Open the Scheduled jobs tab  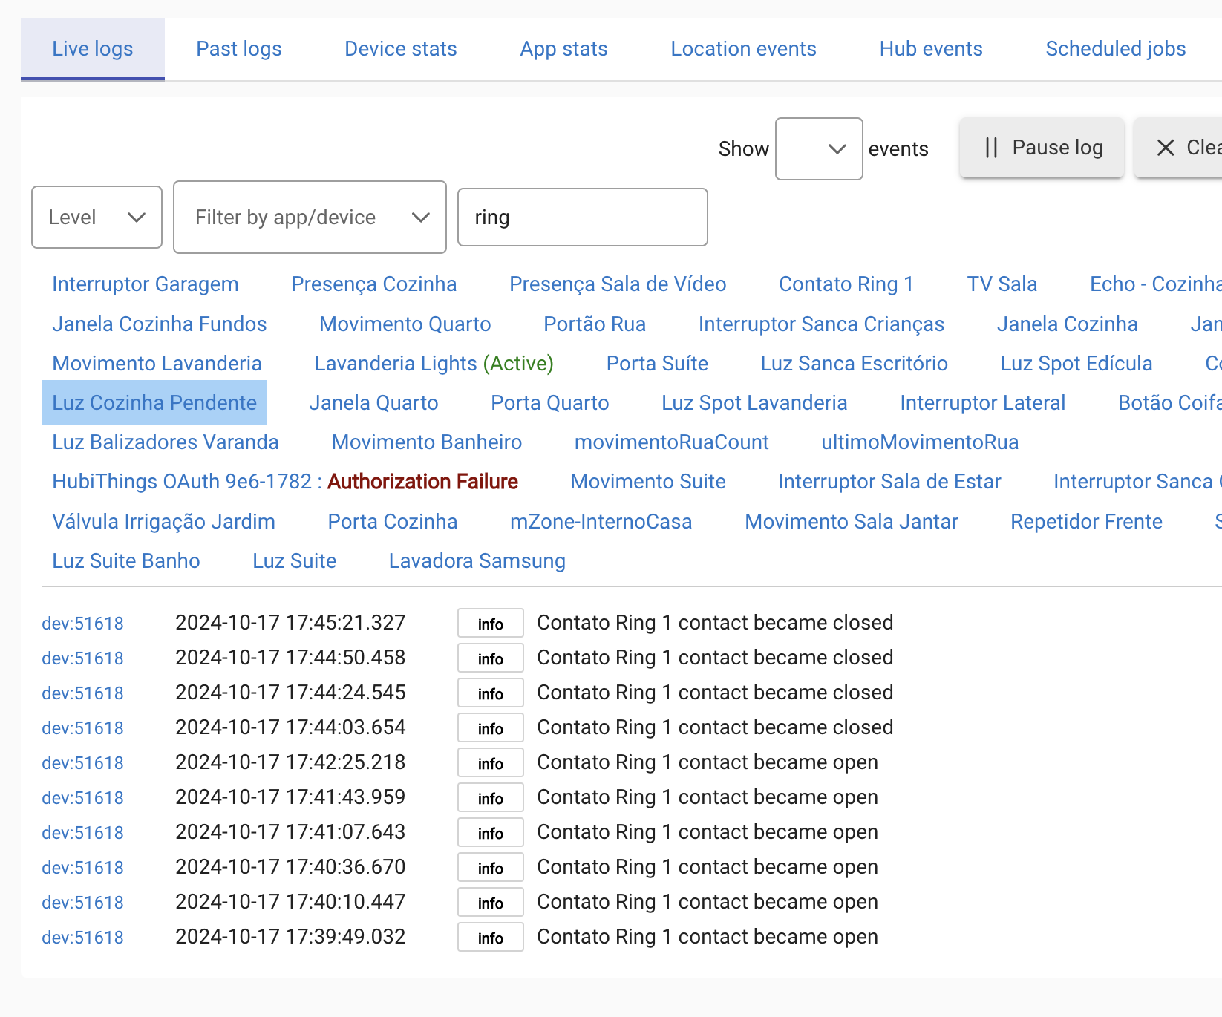pyautogui.click(x=1116, y=49)
